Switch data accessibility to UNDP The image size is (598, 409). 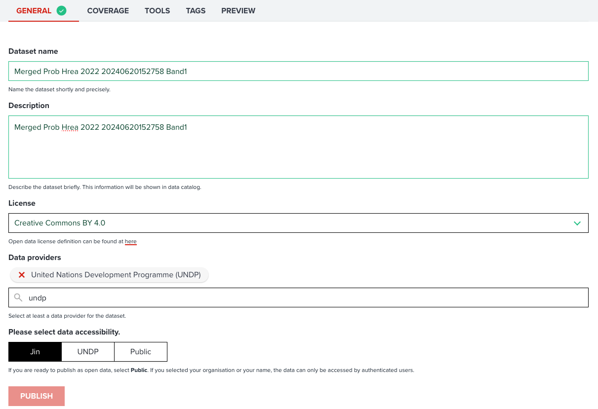tap(87, 351)
